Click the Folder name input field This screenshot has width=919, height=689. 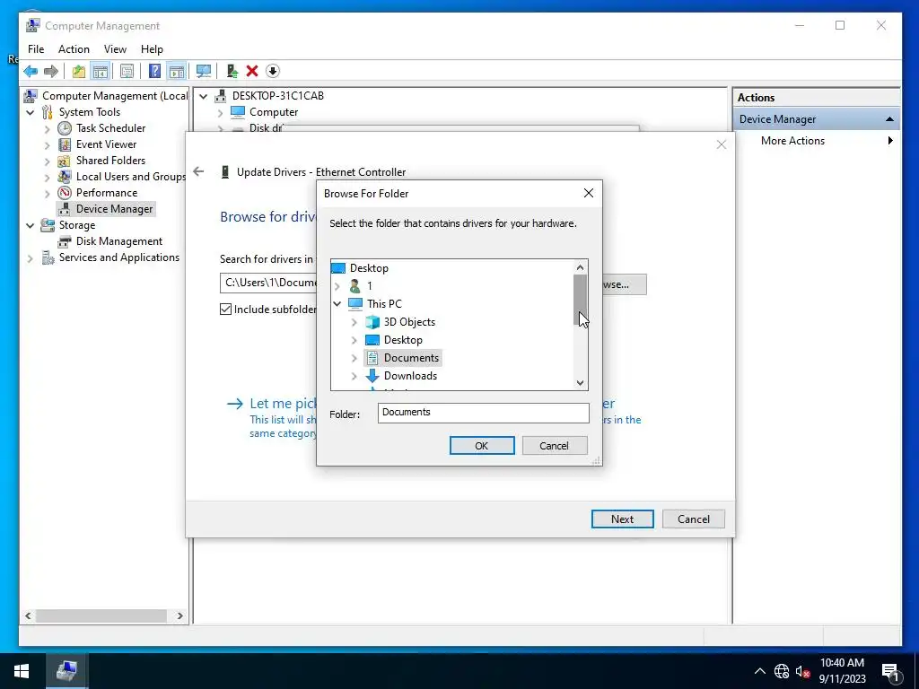(484, 413)
